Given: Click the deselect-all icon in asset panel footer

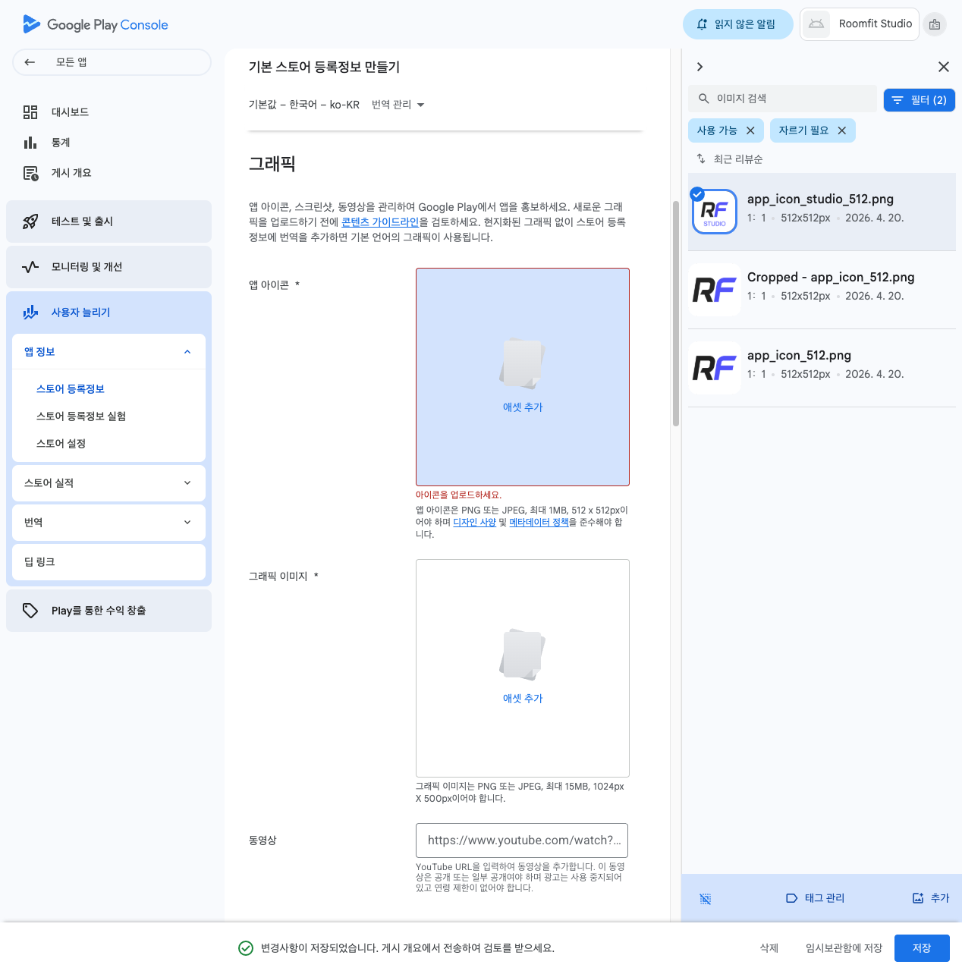Looking at the screenshot, I should pos(705,898).
